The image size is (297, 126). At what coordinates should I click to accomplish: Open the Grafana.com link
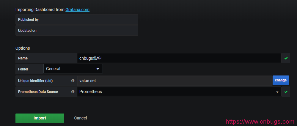tap(77, 10)
